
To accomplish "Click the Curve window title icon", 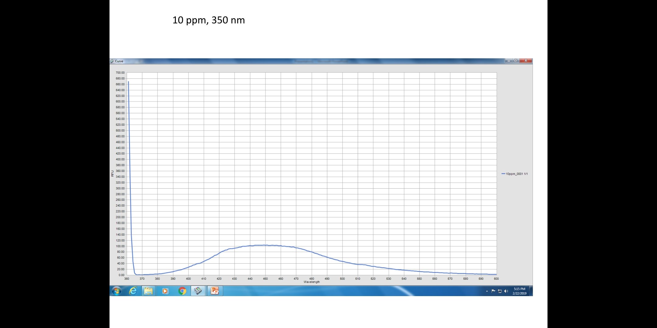I will [x=112, y=61].
